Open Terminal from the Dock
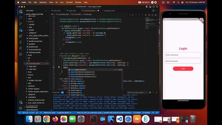222x125 pixels. click(x=94, y=119)
